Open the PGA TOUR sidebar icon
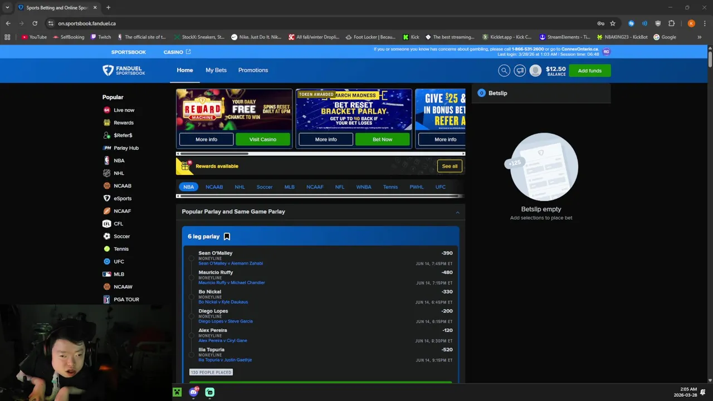 106,299
